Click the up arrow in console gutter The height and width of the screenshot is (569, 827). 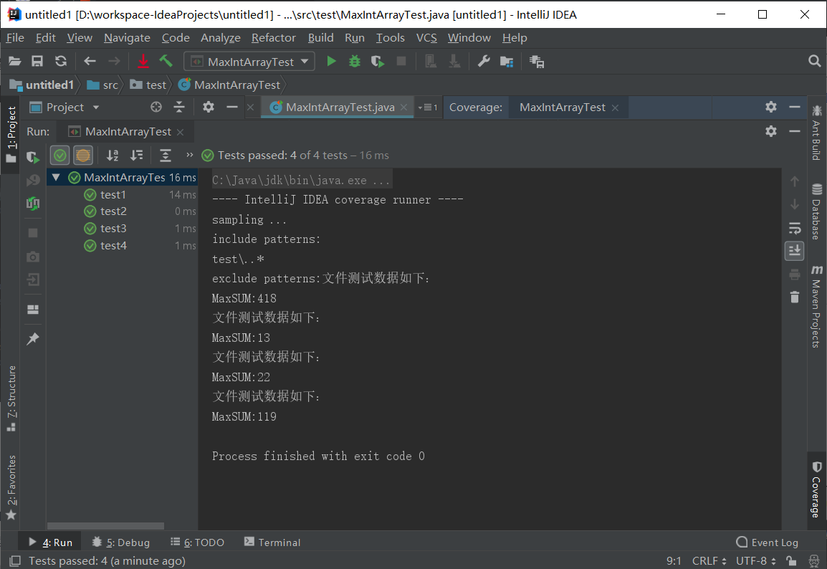[x=795, y=181]
